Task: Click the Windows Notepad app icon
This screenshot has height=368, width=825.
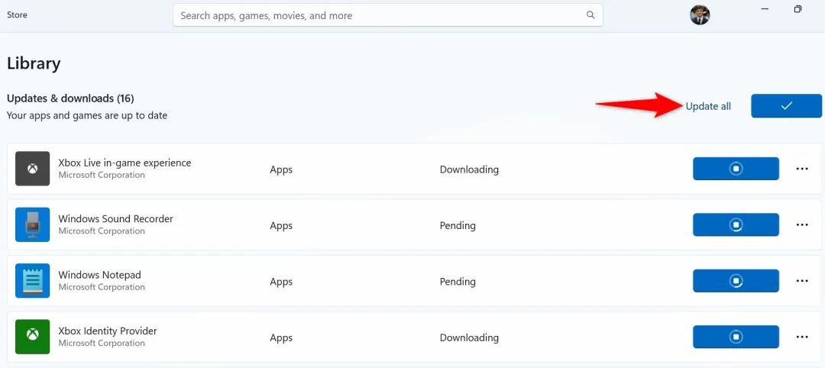Action: 33,281
